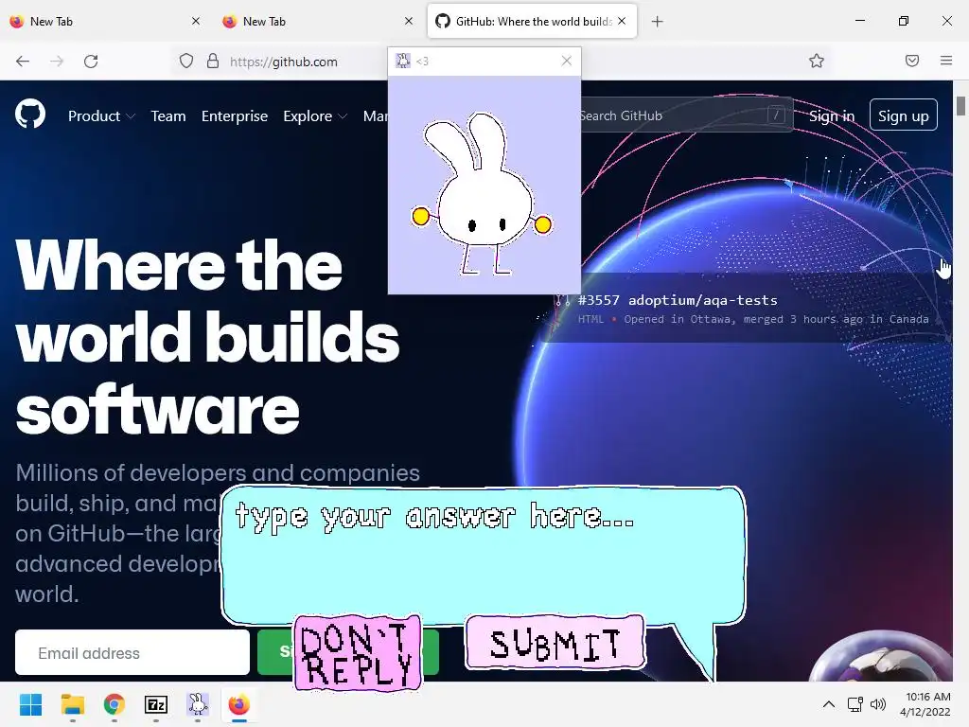The width and height of the screenshot is (969, 727).
Task: Launch Chrome from the taskbar
Action: point(115,704)
